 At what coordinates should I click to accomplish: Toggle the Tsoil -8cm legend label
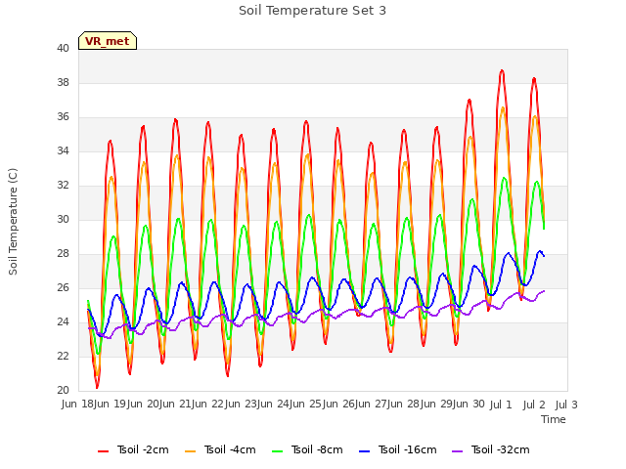point(317,449)
